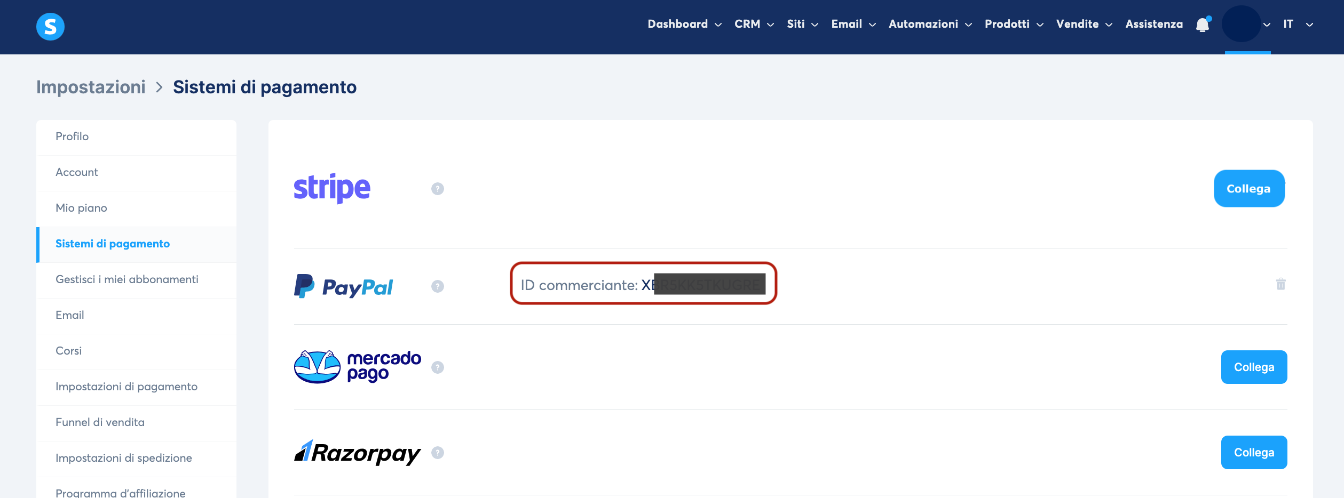Click the Mercado Pago logo
The image size is (1344, 498).
(x=357, y=367)
